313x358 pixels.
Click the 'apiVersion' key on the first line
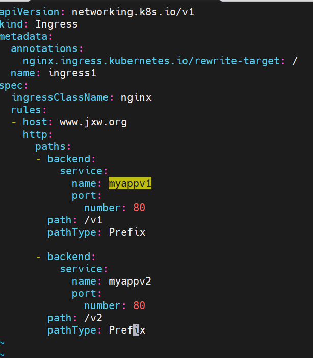(30, 12)
